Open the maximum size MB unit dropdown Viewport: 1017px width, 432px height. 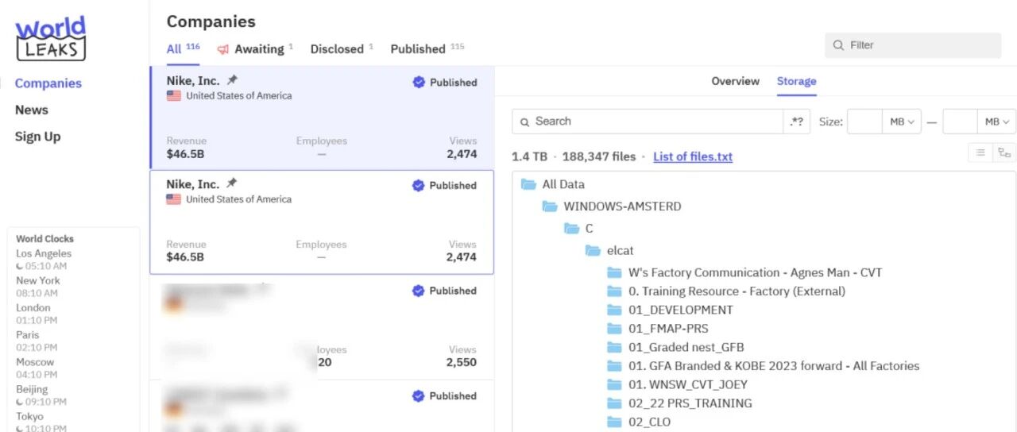pyautogui.click(x=996, y=121)
